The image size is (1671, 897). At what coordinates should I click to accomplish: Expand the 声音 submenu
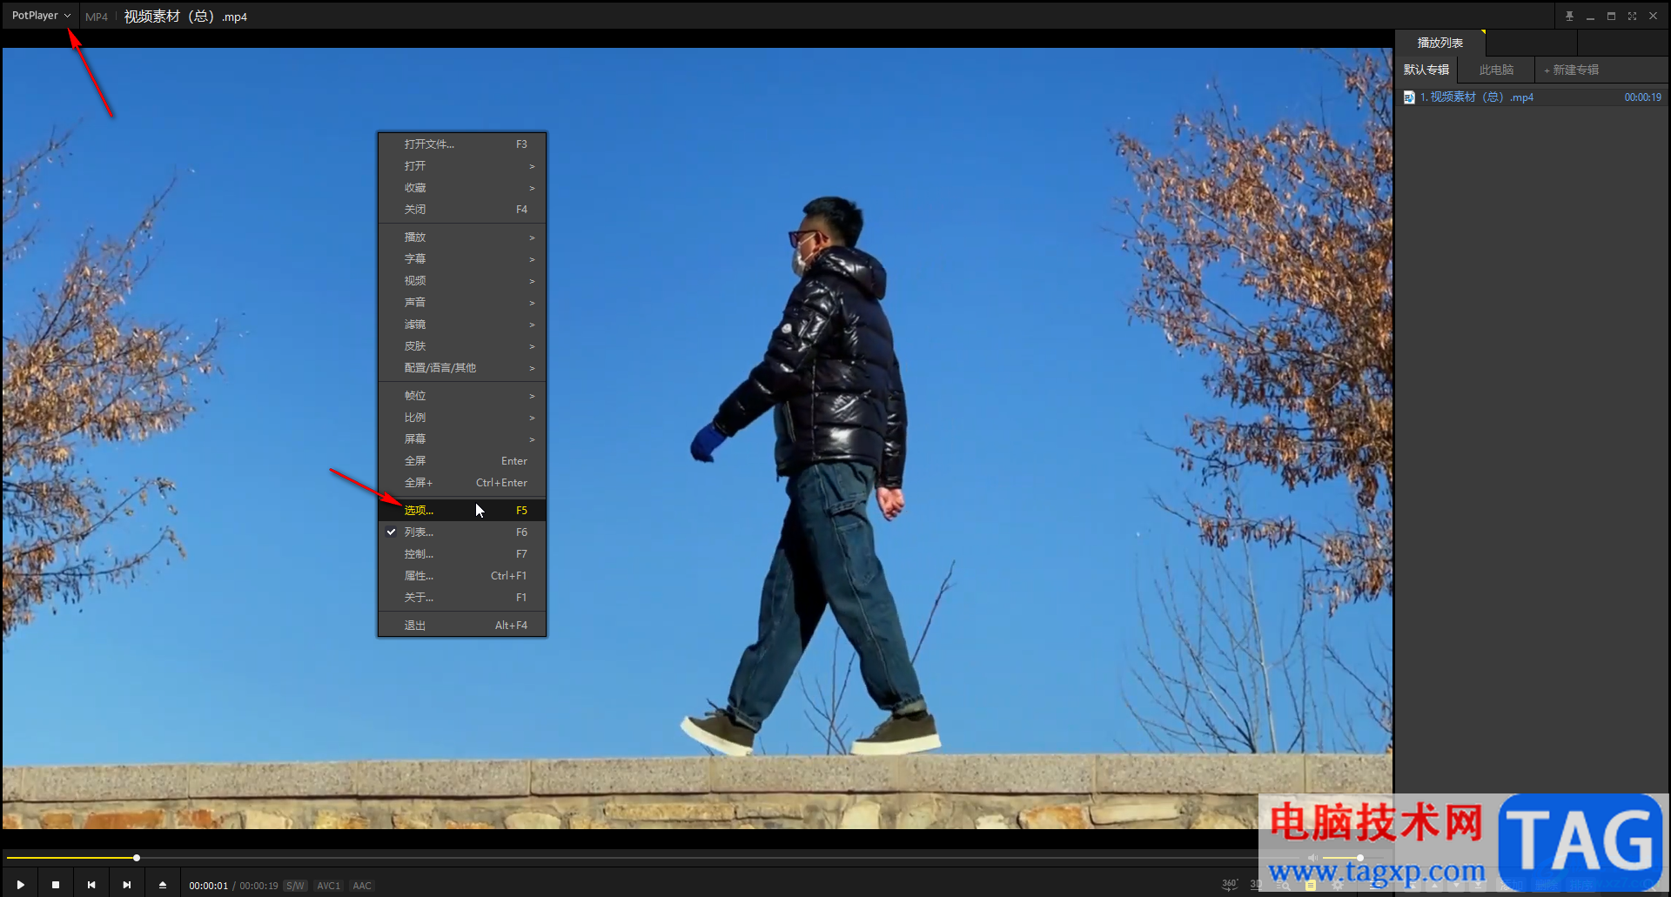click(462, 303)
